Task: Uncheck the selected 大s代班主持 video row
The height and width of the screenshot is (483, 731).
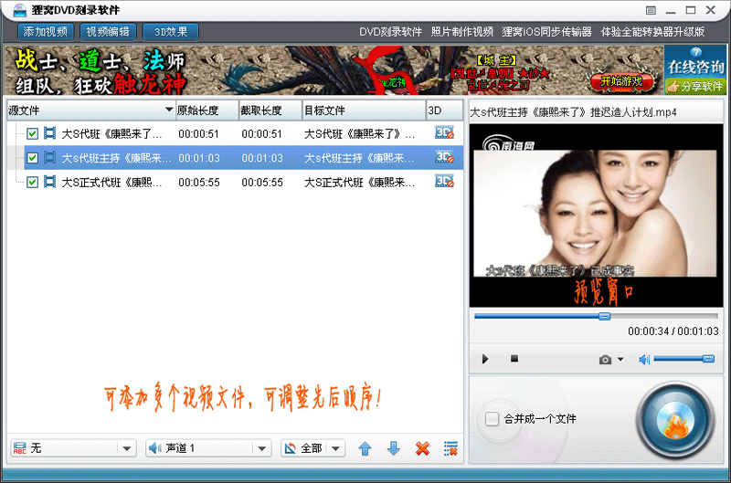Action: pyautogui.click(x=32, y=158)
